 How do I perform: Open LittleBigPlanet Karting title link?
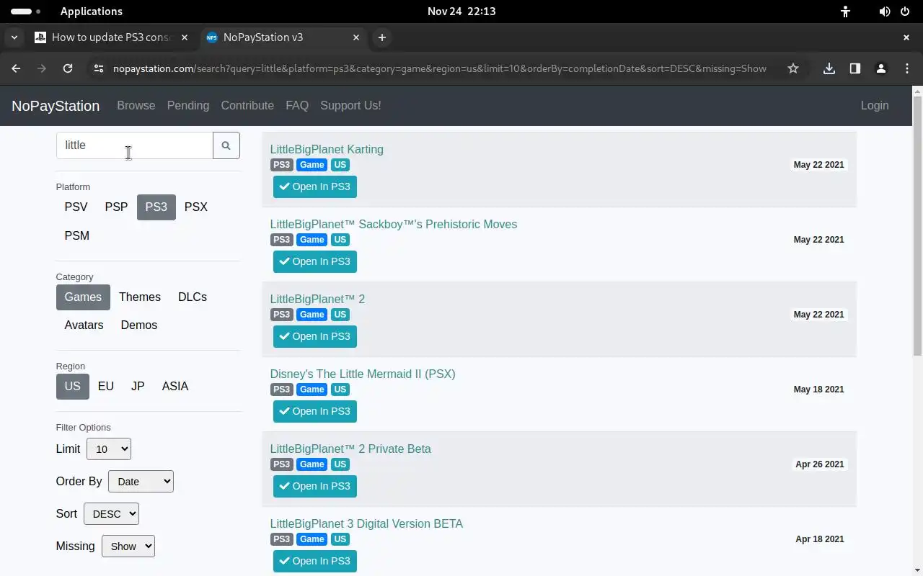pos(327,149)
